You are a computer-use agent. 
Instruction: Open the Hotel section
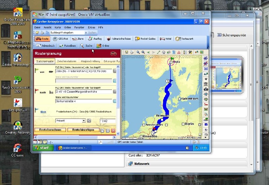[x=166, y=39]
